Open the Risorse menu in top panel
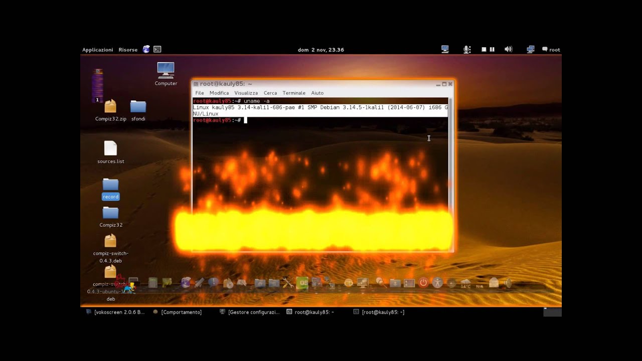 (x=128, y=50)
